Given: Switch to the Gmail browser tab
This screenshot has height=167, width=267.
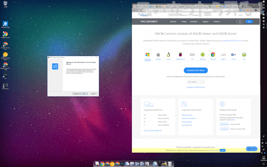Looking at the screenshot, I should (136, 6).
